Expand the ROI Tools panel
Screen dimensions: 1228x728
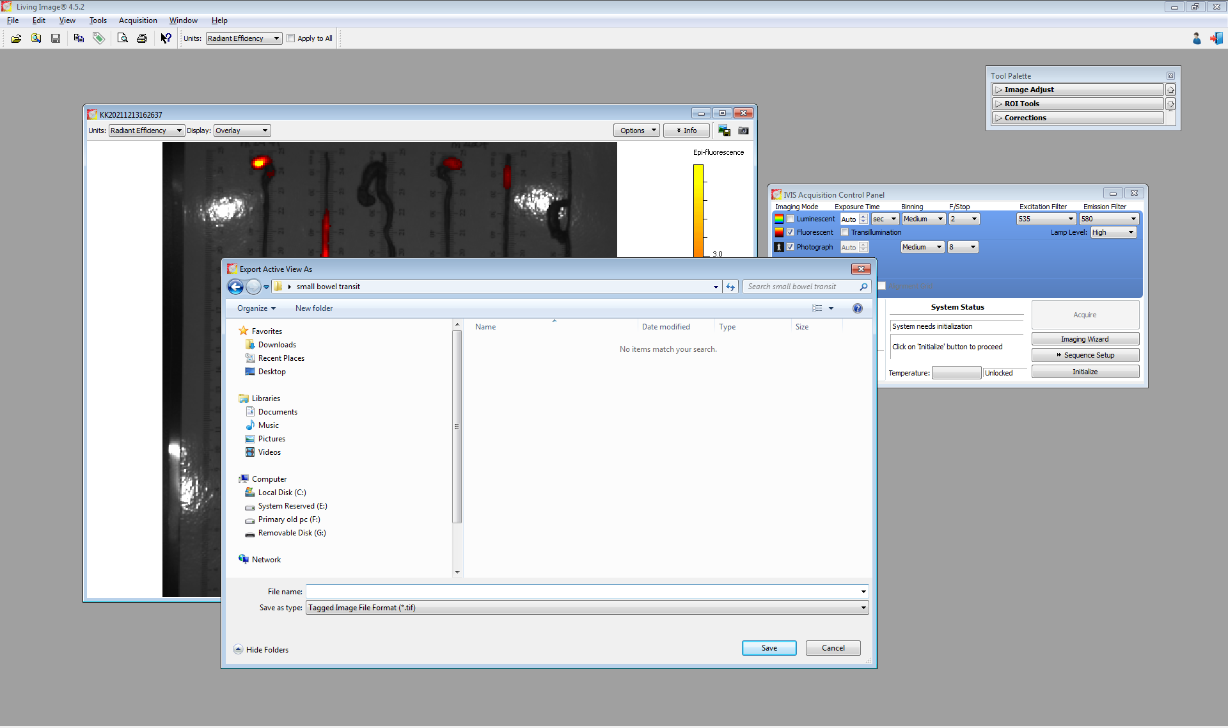[1078, 104]
